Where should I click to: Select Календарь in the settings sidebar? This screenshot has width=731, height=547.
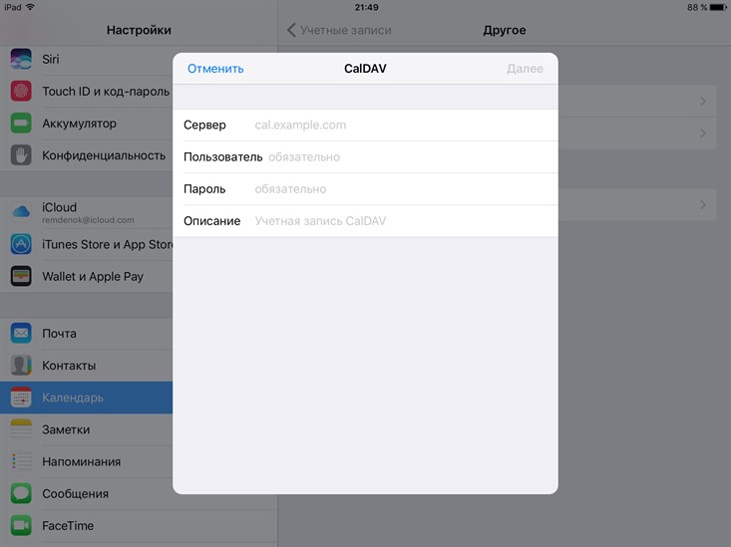click(86, 398)
